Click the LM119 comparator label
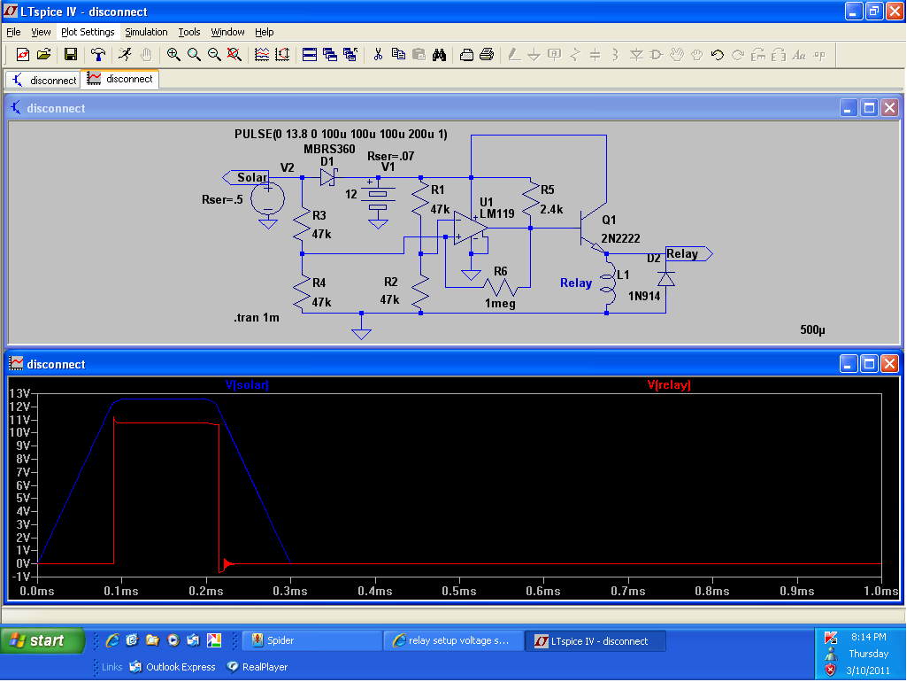This screenshot has width=922, height=682. point(497,213)
